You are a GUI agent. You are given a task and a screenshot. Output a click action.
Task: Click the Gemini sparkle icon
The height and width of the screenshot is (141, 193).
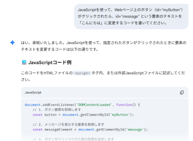click(x=12, y=42)
